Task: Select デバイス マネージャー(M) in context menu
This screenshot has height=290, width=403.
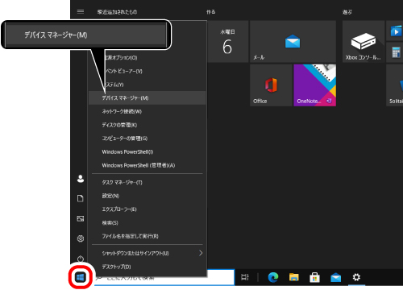Action: click(147, 97)
